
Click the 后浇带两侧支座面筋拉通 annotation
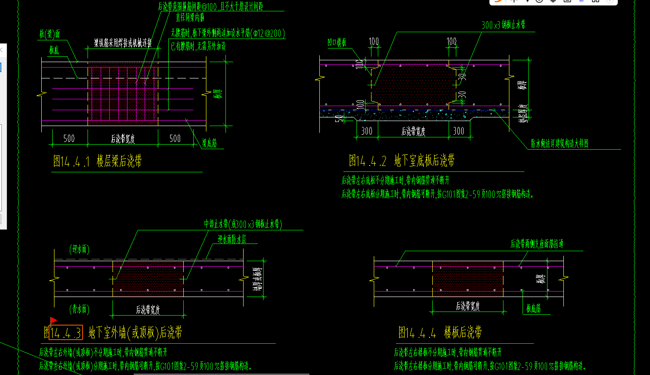click(x=537, y=244)
